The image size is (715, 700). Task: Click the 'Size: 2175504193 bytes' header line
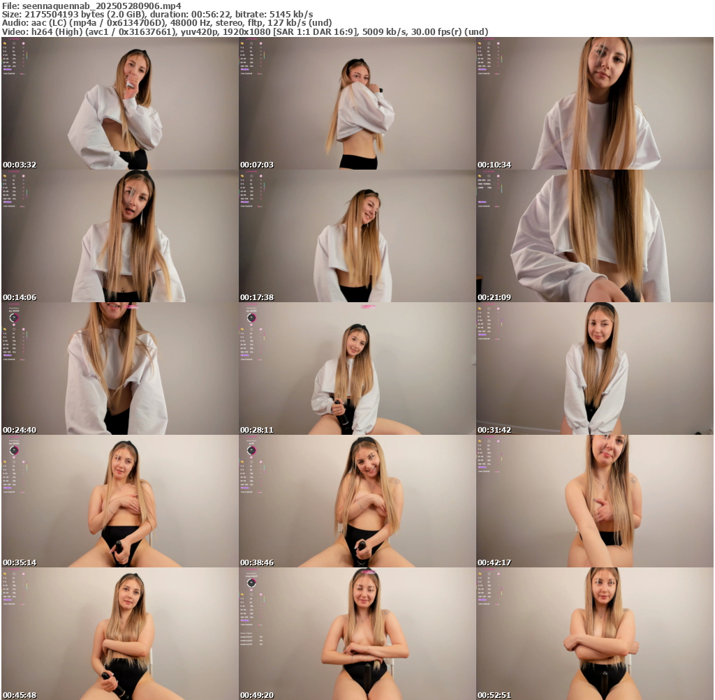157,15
